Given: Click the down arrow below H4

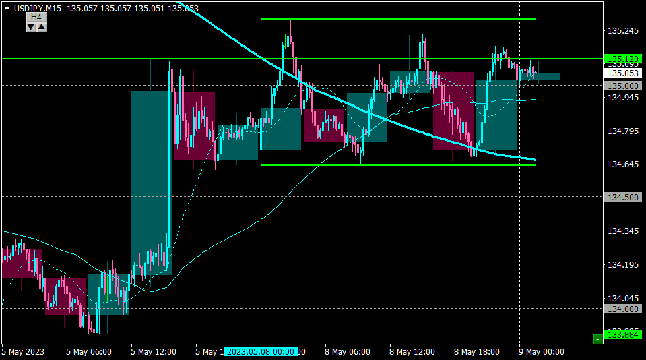Looking at the screenshot, I should point(31,27).
